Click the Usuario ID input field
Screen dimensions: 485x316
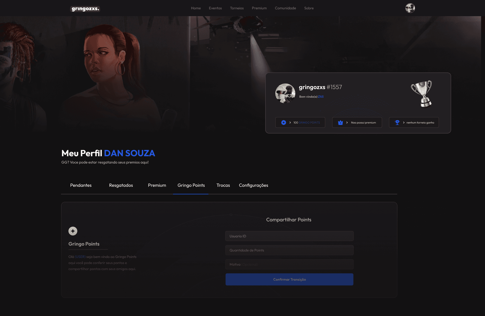(x=289, y=236)
